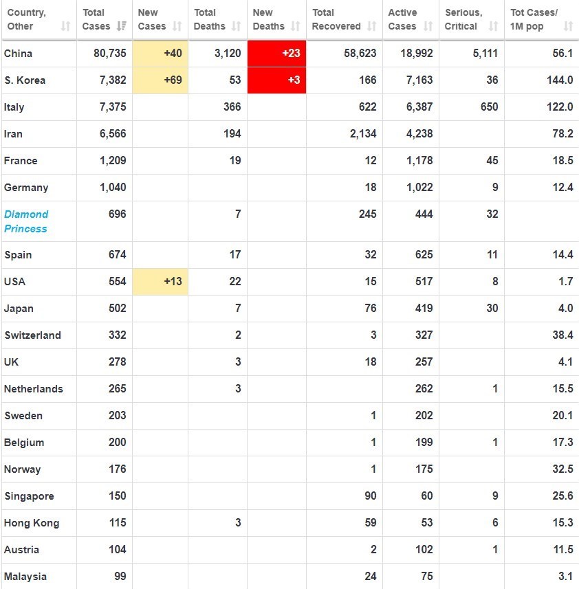Screen dimensions: 579x589
Task: Sort using Serious, Critical arrows icon
Action: point(493,26)
